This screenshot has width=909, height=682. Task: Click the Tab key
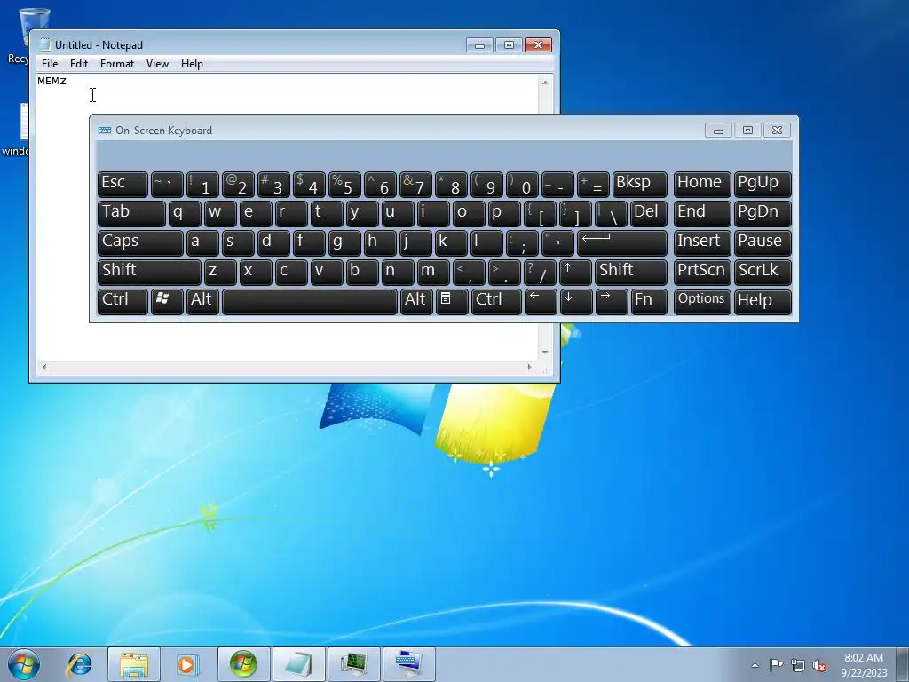(x=131, y=213)
